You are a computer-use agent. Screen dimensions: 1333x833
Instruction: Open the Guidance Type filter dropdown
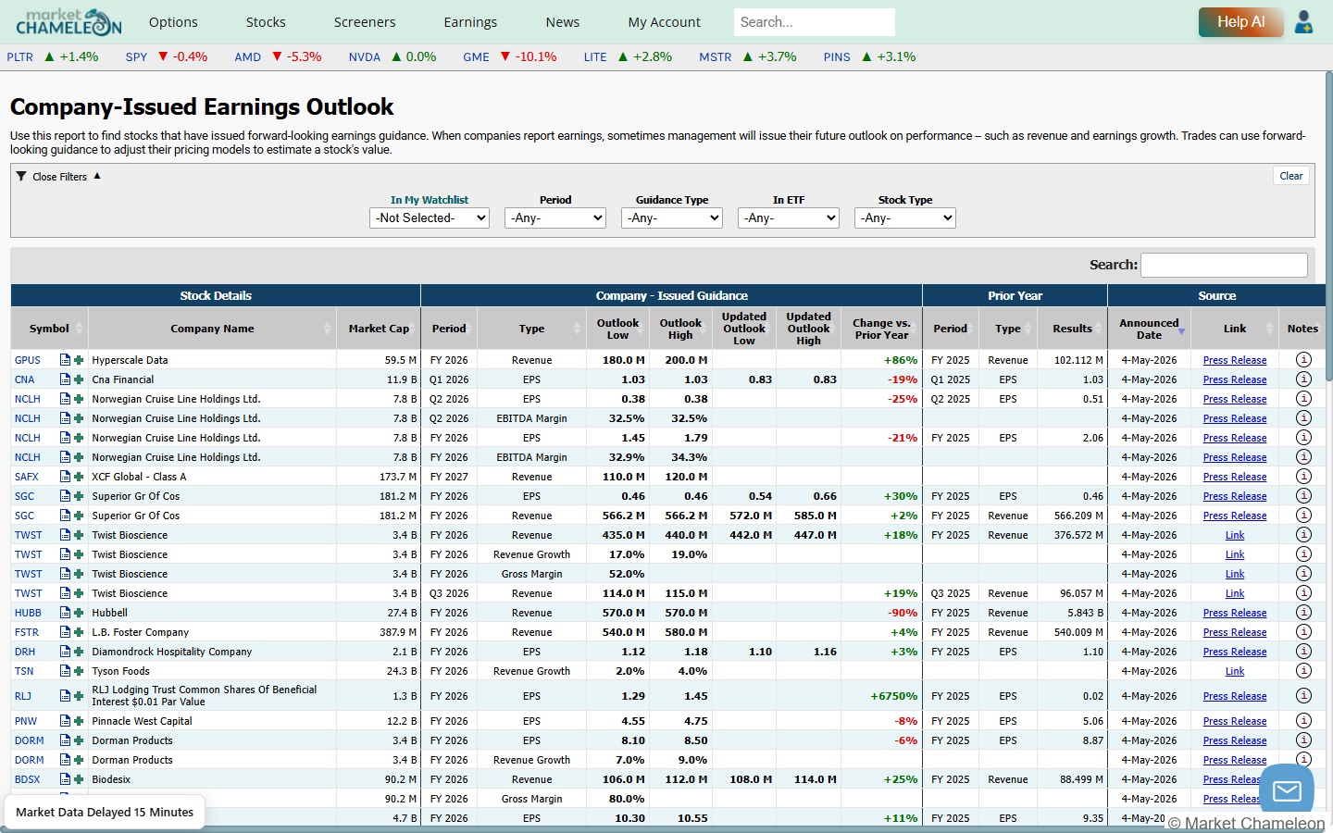tap(671, 218)
